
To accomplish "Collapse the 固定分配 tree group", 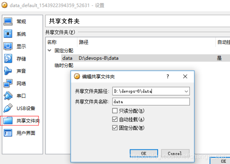I will [x=49, y=51].
